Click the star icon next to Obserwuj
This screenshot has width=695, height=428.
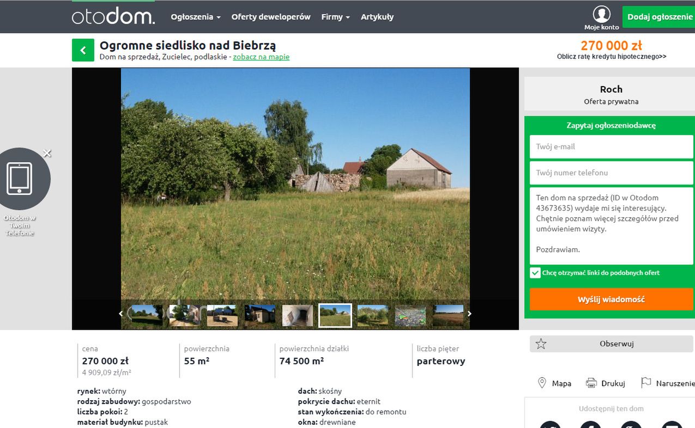tap(541, 344)
